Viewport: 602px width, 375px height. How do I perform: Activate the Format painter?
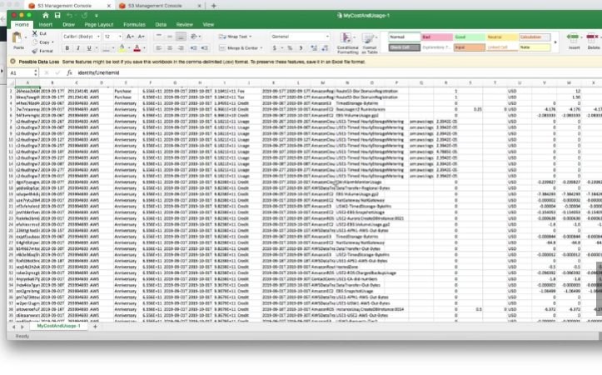42,51
